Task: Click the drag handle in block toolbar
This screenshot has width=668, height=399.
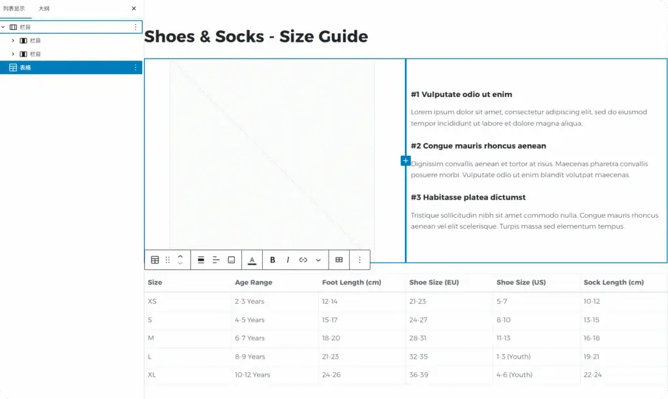Action: pyautogui.click(x=168, y=259)
